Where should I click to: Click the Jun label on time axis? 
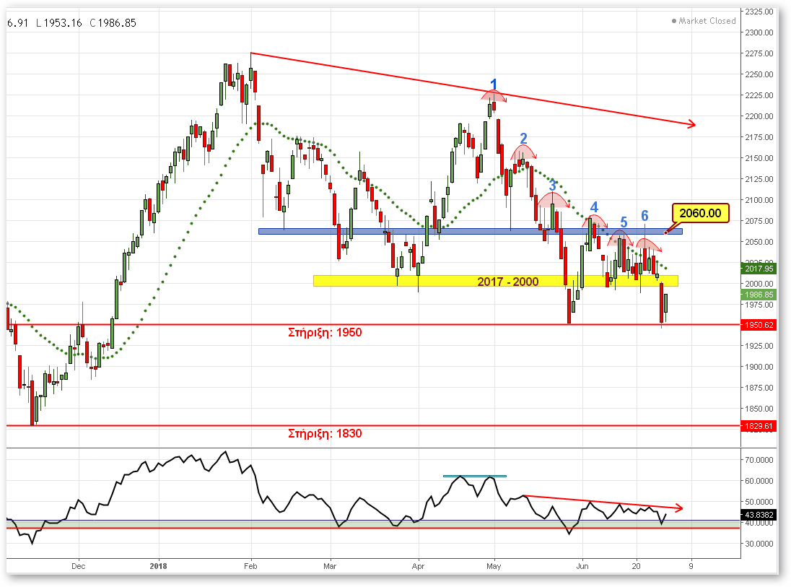pos(582,566)
